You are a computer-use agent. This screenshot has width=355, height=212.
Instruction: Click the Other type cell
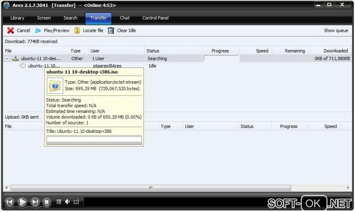click(77, 59)
